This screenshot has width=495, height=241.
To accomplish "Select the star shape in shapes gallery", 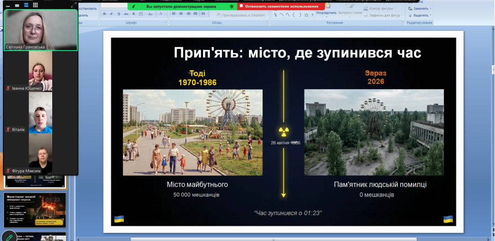I will click(x=306, y=15).
